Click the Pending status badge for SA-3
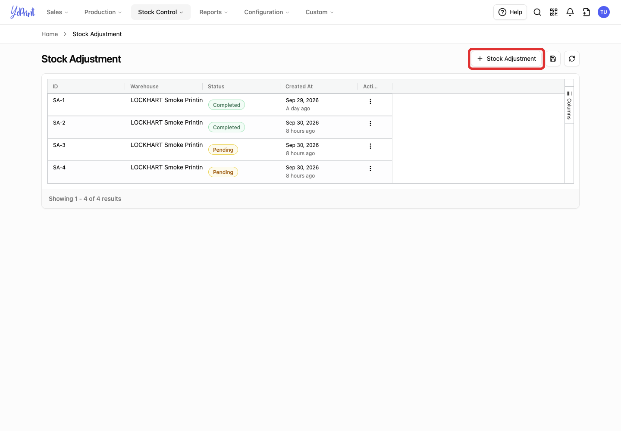This screenshot has width=621, height=431. point(223,150)
